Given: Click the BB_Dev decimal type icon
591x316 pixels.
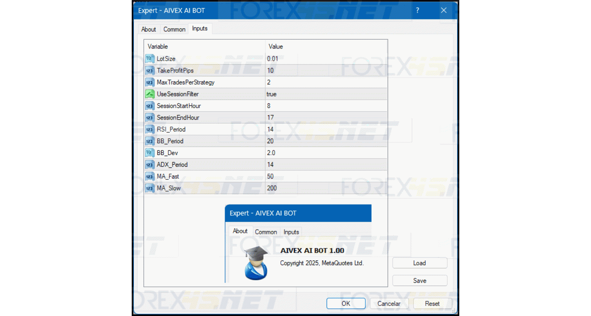Looking at the screenshot, I should (149, 153).
